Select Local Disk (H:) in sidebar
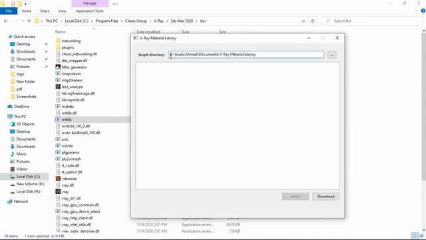The width and height of the screenshot is (426, 240). pyautogui.click(x=28, y=191)
